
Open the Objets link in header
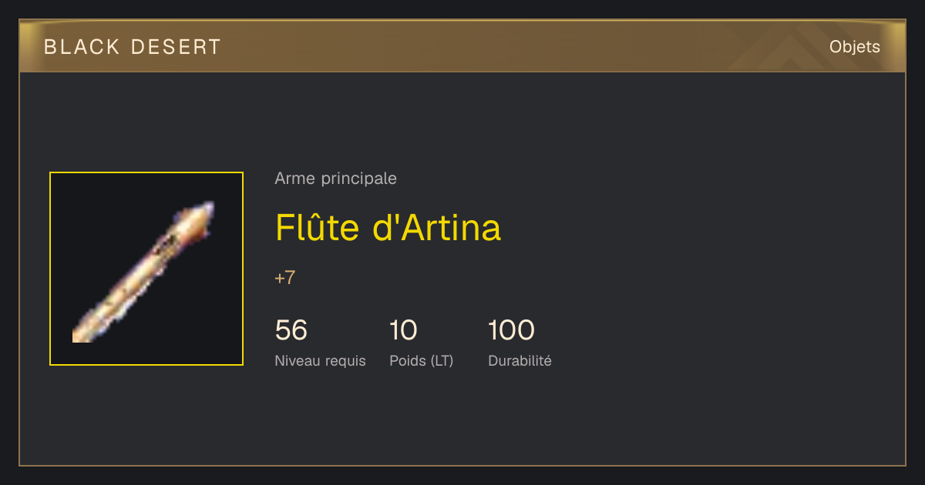pyautogui.click(x=854, y=47)
